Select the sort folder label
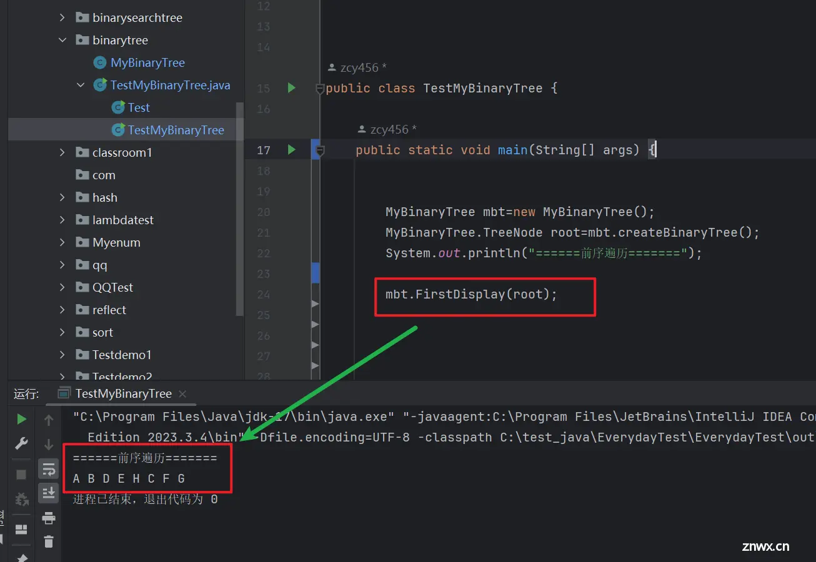 pyautogui.click(x=102, y=332)
